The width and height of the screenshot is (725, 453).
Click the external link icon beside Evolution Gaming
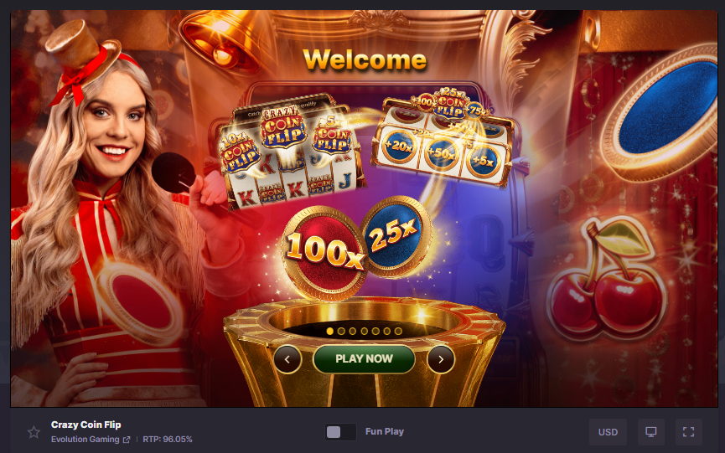click(127, 440)
